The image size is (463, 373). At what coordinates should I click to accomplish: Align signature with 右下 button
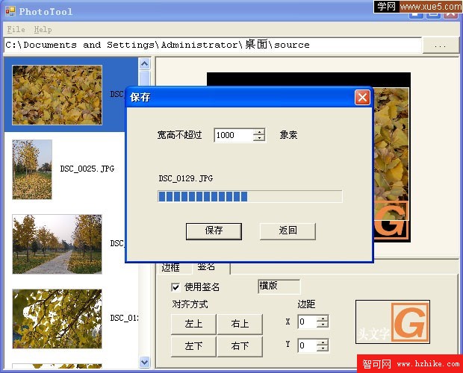[x=240, y=346]
